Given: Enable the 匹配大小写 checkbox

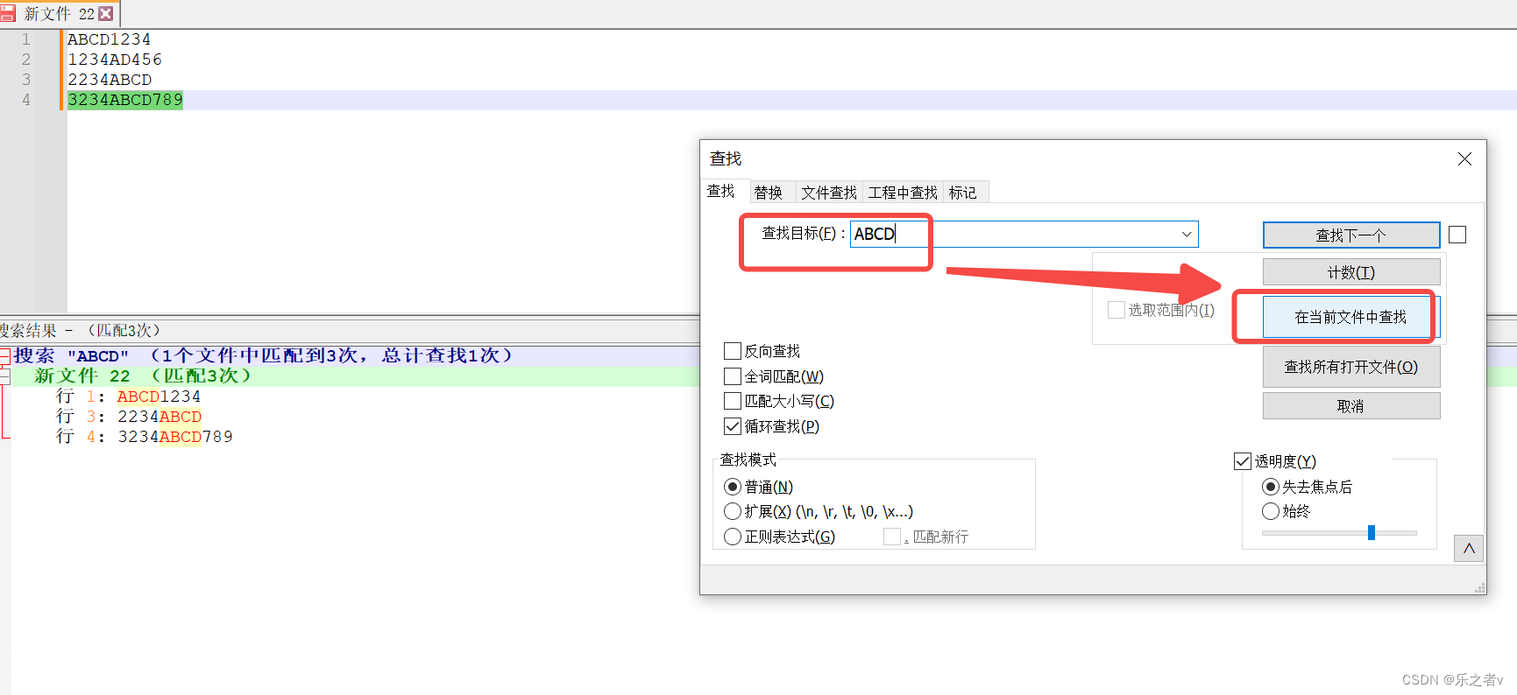Looking at the screenshot, I should tap(733, 401).
